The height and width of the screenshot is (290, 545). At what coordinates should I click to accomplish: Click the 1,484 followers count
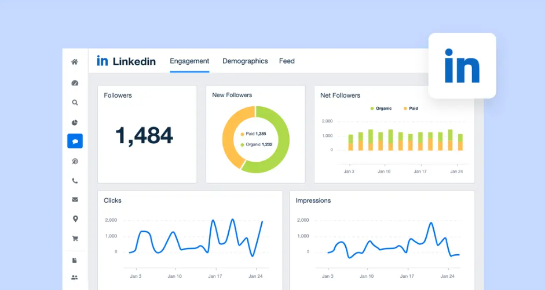[x=144, y=136]
